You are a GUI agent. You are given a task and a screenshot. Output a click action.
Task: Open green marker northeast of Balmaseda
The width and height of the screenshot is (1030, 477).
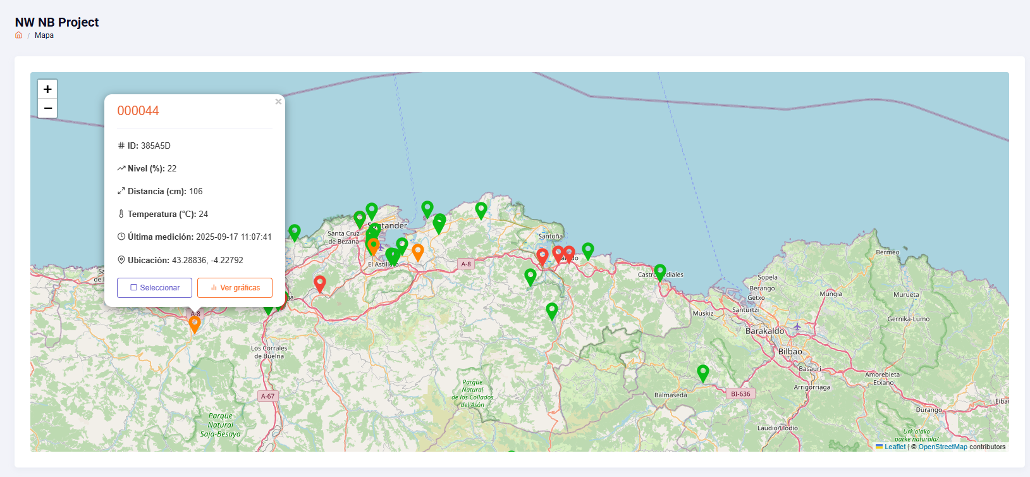pyautogui.click(x=703, y=373)
